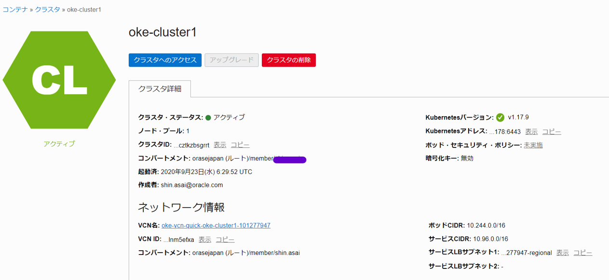Show the full VCN ID
Image resolution: width=609 pixels, height=280 pixels.
click(x=204, y=239)
